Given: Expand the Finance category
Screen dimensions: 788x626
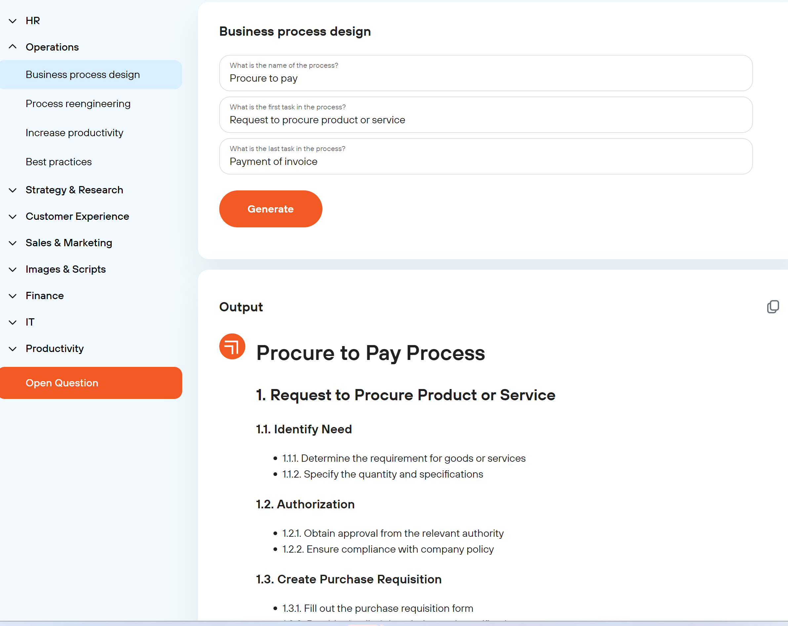Looking at the screenshot, I should [x=13, y=296].
